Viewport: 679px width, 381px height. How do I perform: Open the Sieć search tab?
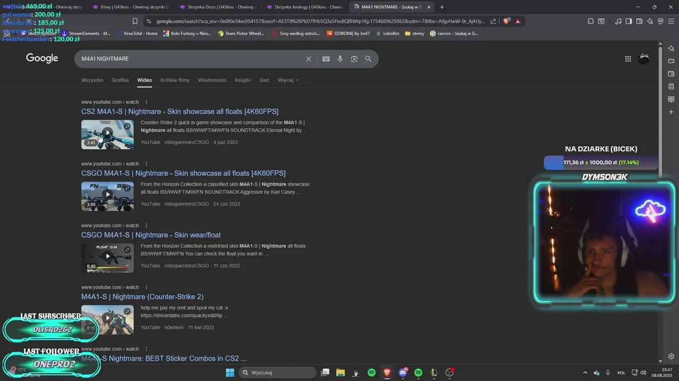click(264, 80)
